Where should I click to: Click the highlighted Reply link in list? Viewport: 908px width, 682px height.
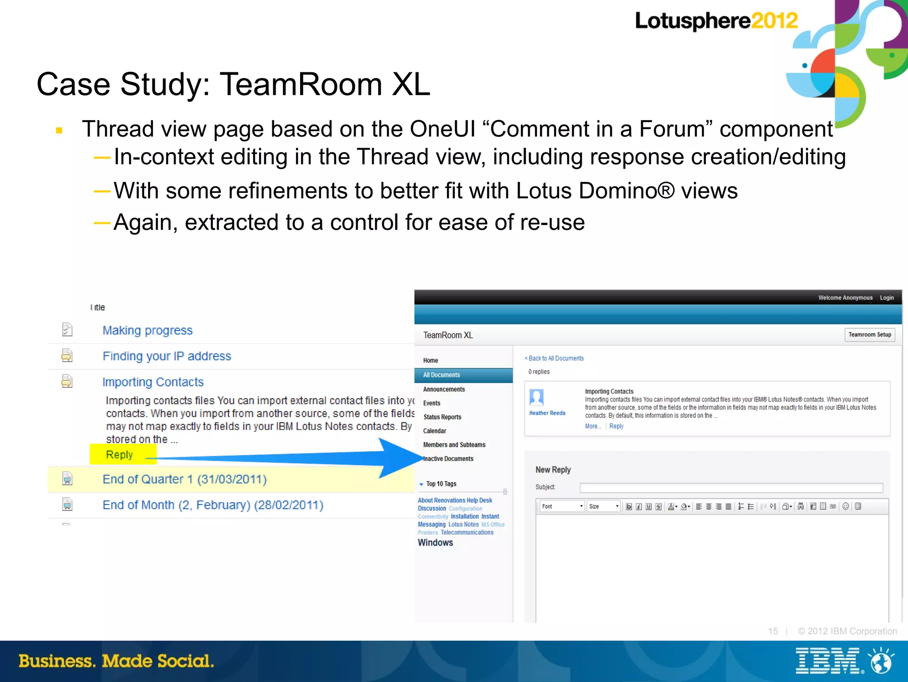click(119, 454)
